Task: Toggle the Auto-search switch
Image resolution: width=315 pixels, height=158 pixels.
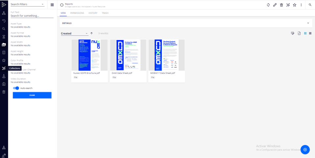Action: click(x=16, y=88)
